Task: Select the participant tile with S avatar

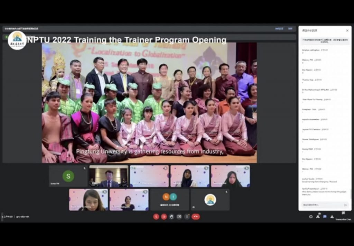Action: coord(68,176)
